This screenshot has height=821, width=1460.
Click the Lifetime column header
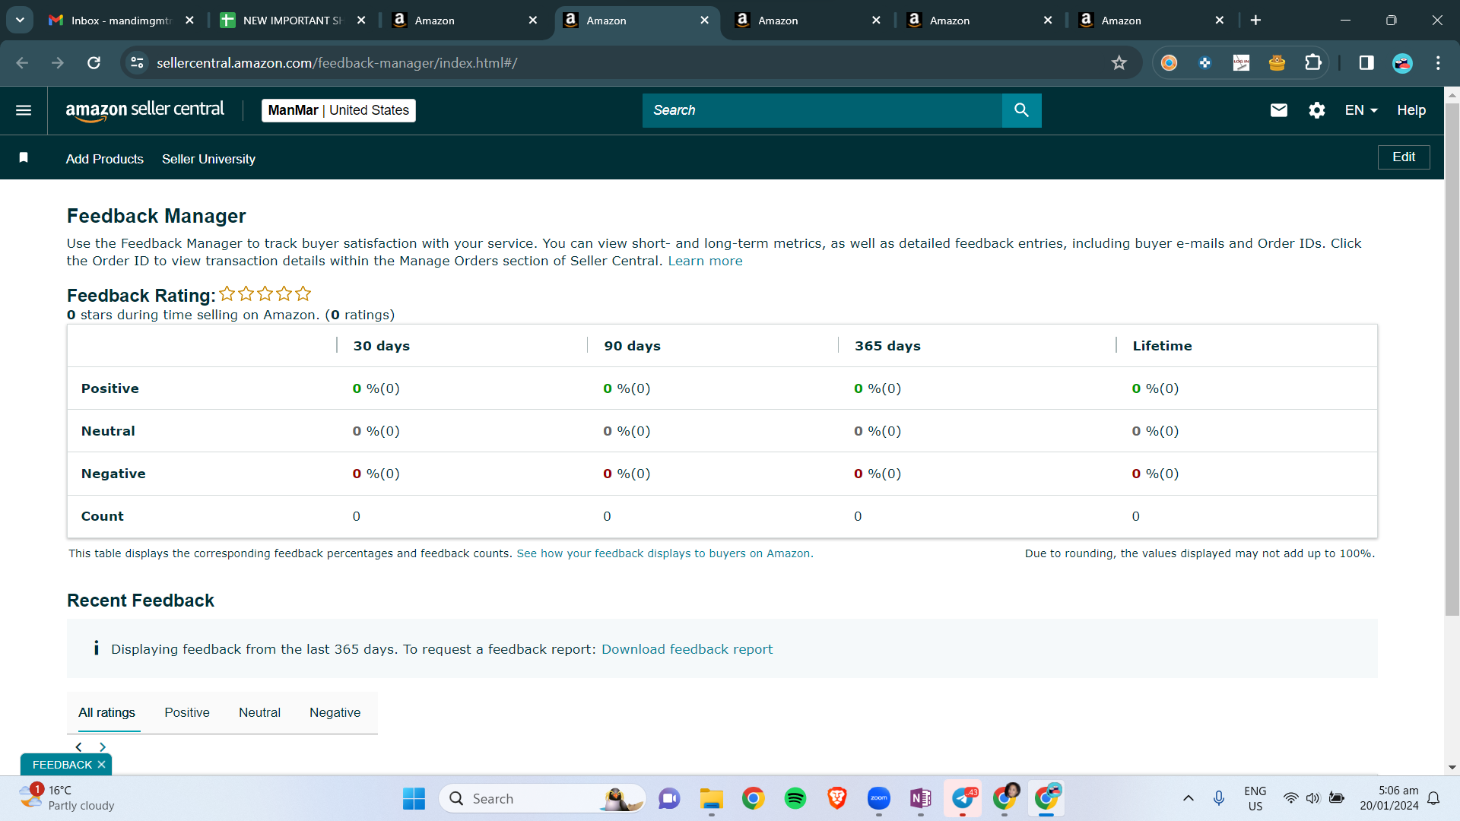[x=1162, y=346]
